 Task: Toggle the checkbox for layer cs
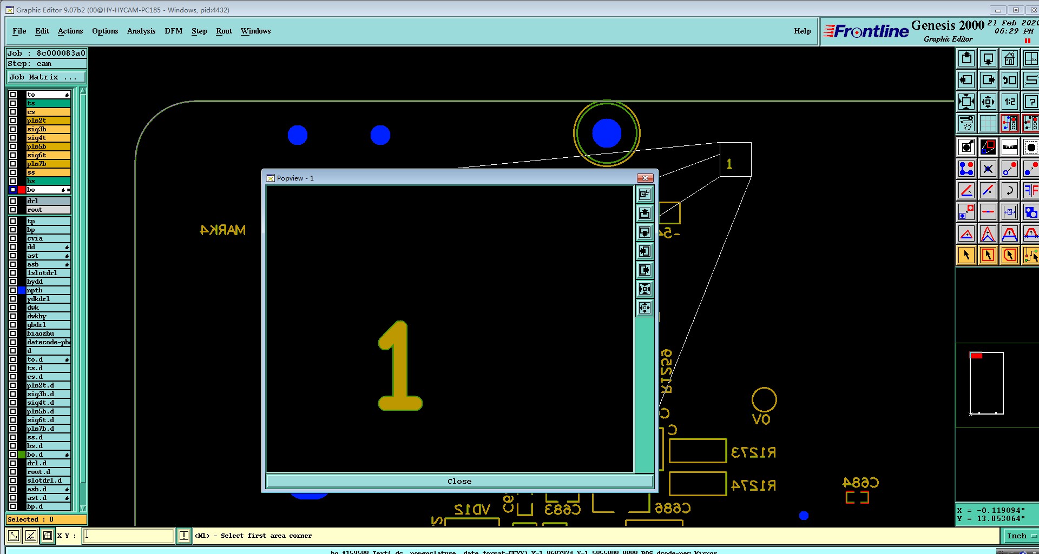click(13, 112)
